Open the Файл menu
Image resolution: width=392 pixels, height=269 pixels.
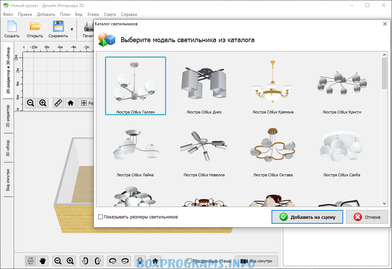pyautogui.click(x=8, y=14)
